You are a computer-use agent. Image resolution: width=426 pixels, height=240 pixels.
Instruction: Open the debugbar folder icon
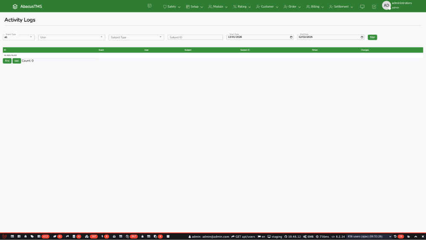point(409,236)
